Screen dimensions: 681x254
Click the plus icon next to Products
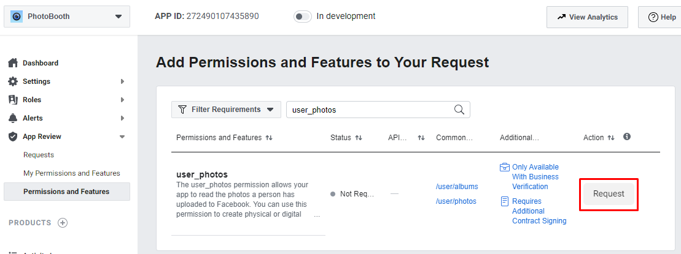(x=63, y=223)
